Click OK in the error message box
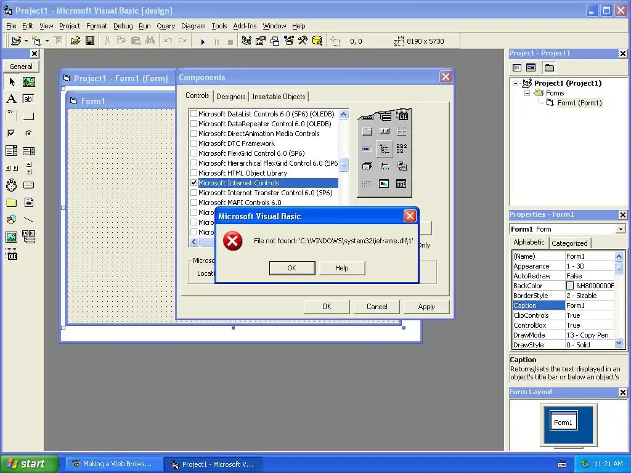This screenshot has width=631, height=473. point(291,268)
